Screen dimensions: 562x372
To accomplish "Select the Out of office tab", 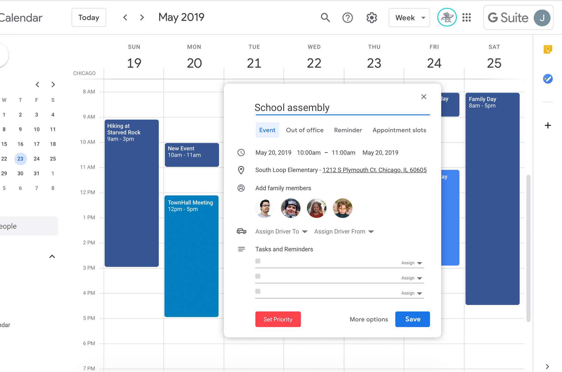I will [x=305, y=130].
